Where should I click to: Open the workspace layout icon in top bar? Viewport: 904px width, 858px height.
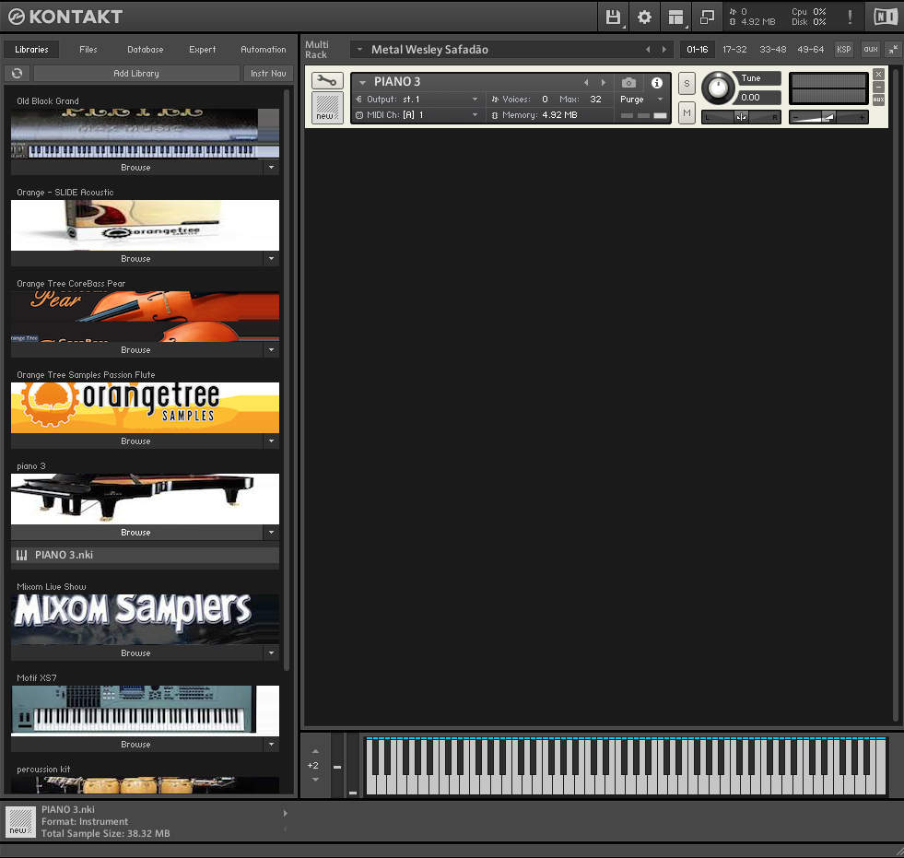coord(675,17)
